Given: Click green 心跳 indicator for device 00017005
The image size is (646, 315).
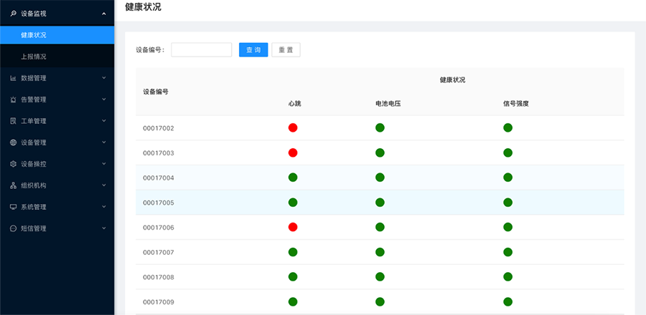Looking at the screenshot, I should click(293, 203).
